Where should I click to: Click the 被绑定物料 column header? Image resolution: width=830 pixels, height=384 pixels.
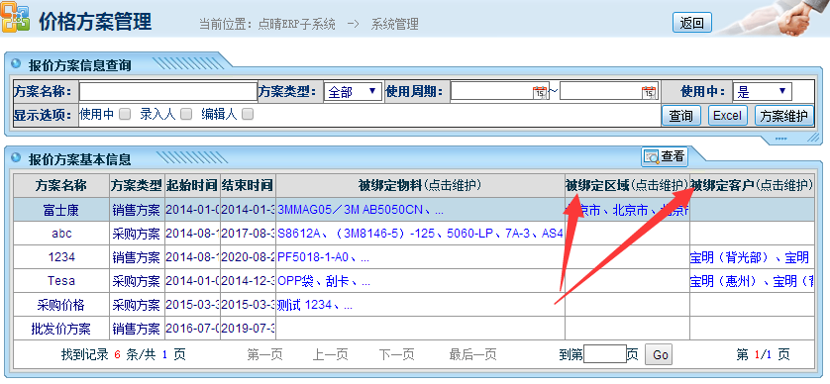coord(420,185)
